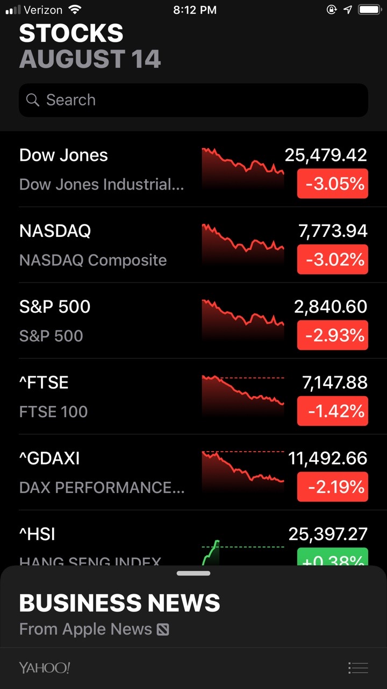Tap the FTSE -1.42% red badge

(332, 411)
